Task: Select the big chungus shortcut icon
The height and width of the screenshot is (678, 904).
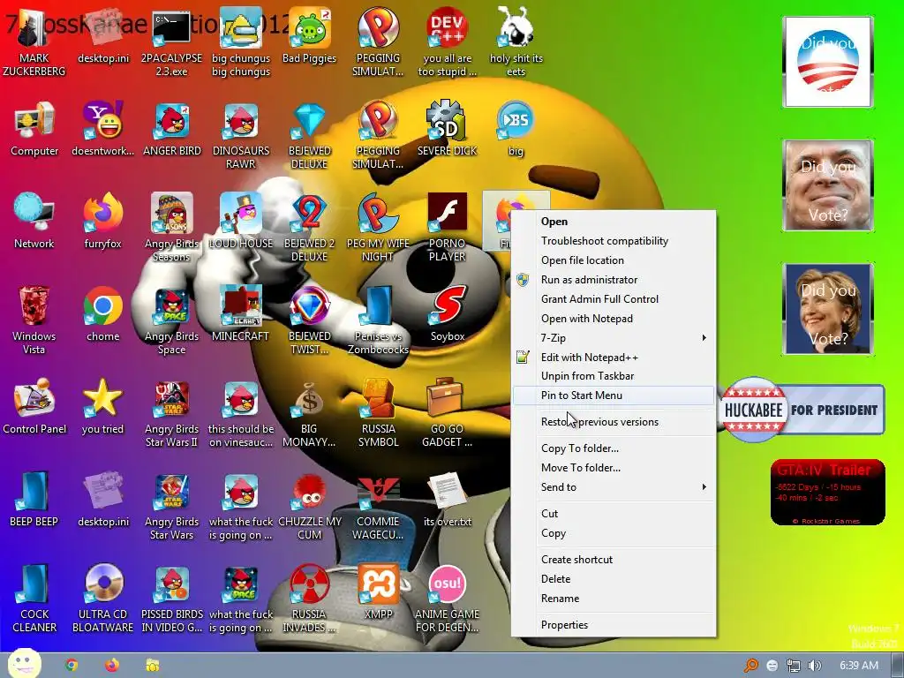Action: 241,43
